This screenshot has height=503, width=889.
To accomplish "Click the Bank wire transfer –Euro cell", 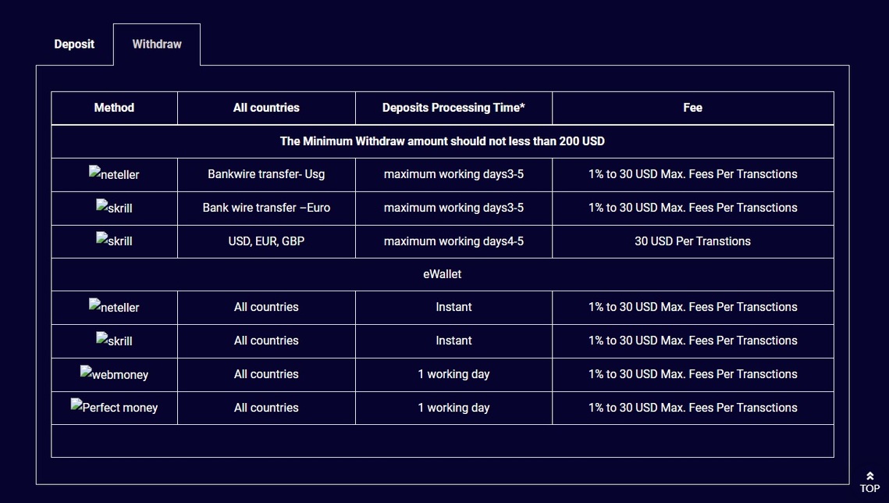I will [266, 208].
